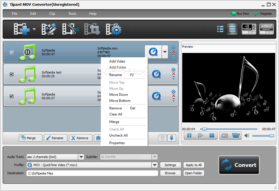The height and width of the screenshot is (191, 279).
Task: Move selected file up with arrow button
Action: (162, 138)
